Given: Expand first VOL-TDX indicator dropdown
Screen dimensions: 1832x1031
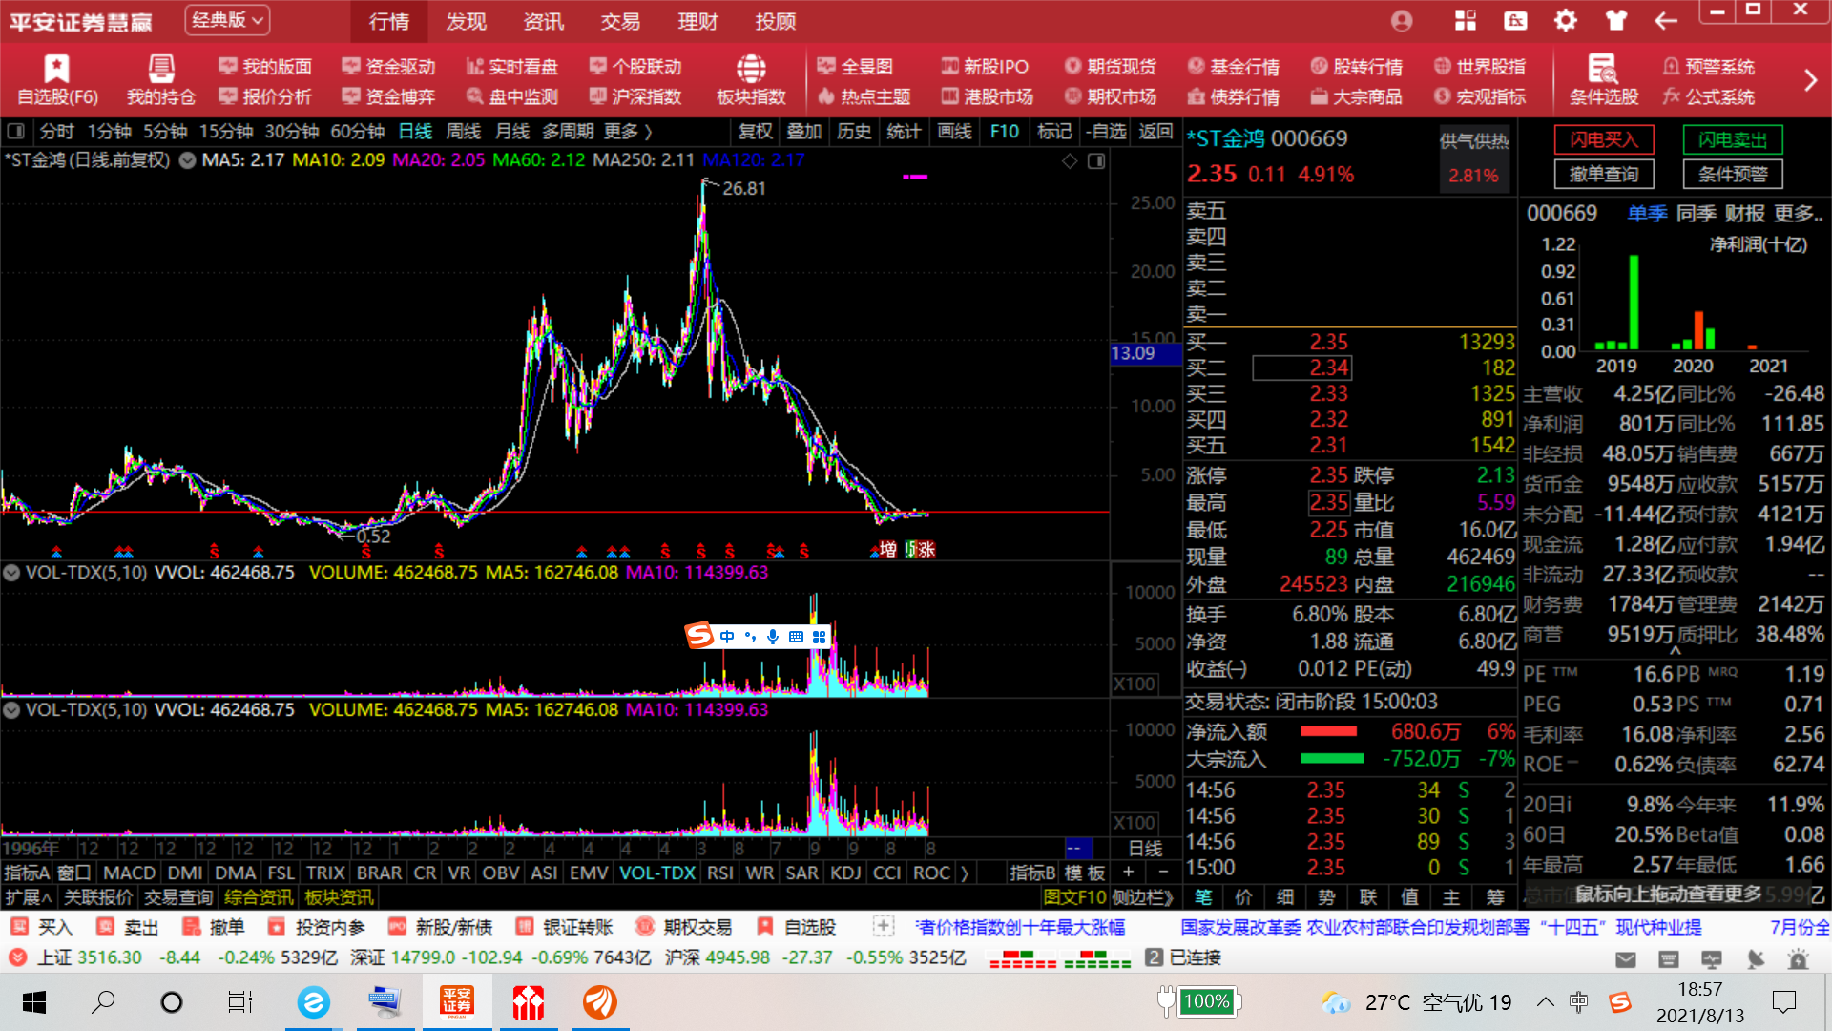Looking at the screenshot, I should click(x=11, y=573).
